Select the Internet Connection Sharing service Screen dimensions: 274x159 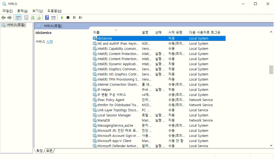click(118, 85)
